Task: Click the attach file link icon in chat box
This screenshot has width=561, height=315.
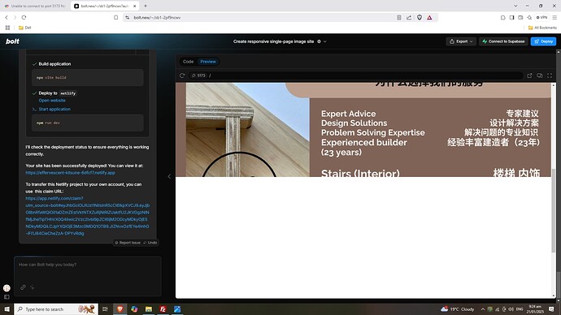Action: 23,287
